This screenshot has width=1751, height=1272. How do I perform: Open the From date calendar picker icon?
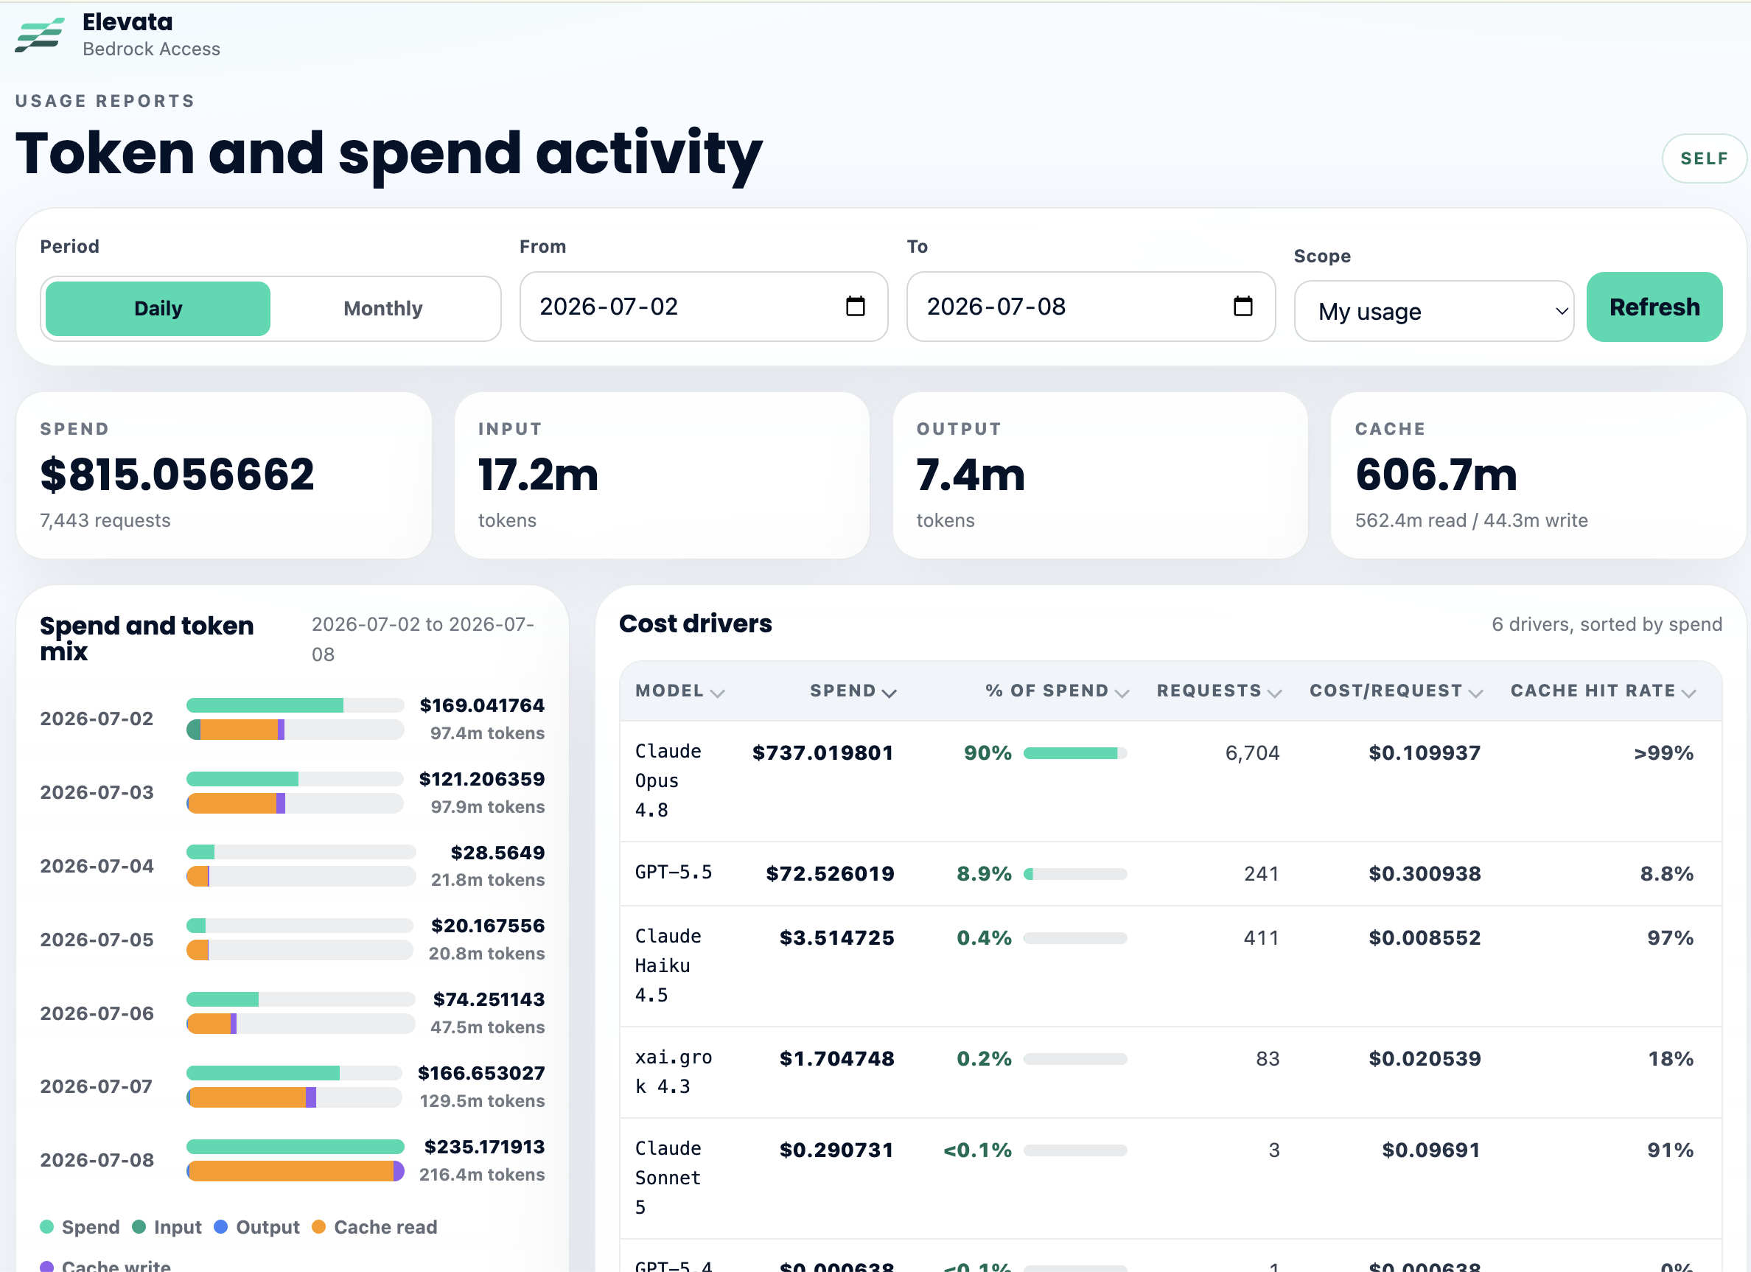(x=856, y=307)
